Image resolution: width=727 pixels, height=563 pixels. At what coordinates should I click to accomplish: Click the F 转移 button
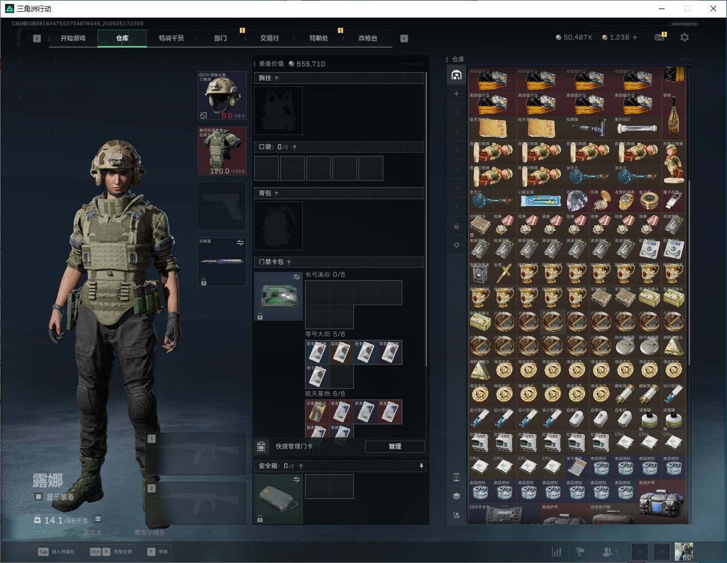click(x=158, y=552)
